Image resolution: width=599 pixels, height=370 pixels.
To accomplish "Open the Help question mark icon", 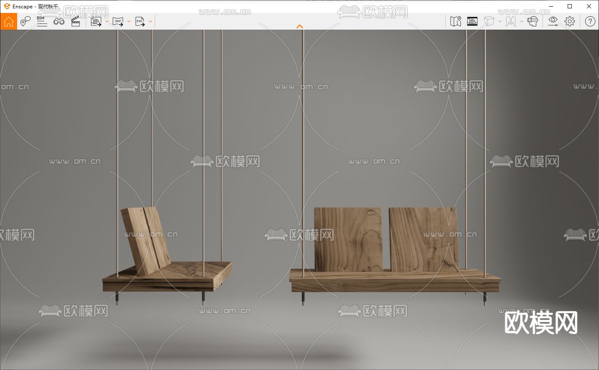I will [590, 21].
